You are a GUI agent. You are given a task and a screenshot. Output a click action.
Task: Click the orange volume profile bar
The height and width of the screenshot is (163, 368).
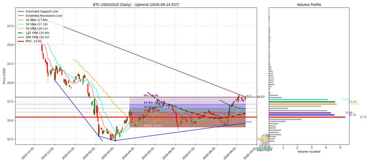(303, 104)
